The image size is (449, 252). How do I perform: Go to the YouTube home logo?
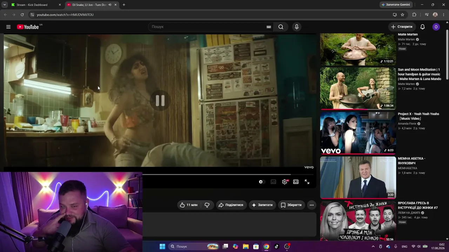tap(28, 27)
